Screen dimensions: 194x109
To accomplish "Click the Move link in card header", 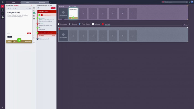I will tap(17, 6).
